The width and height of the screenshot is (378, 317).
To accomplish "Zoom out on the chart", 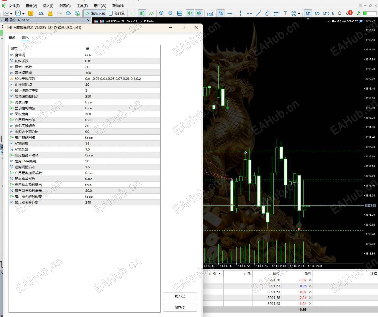I will [x=171, y=13].
